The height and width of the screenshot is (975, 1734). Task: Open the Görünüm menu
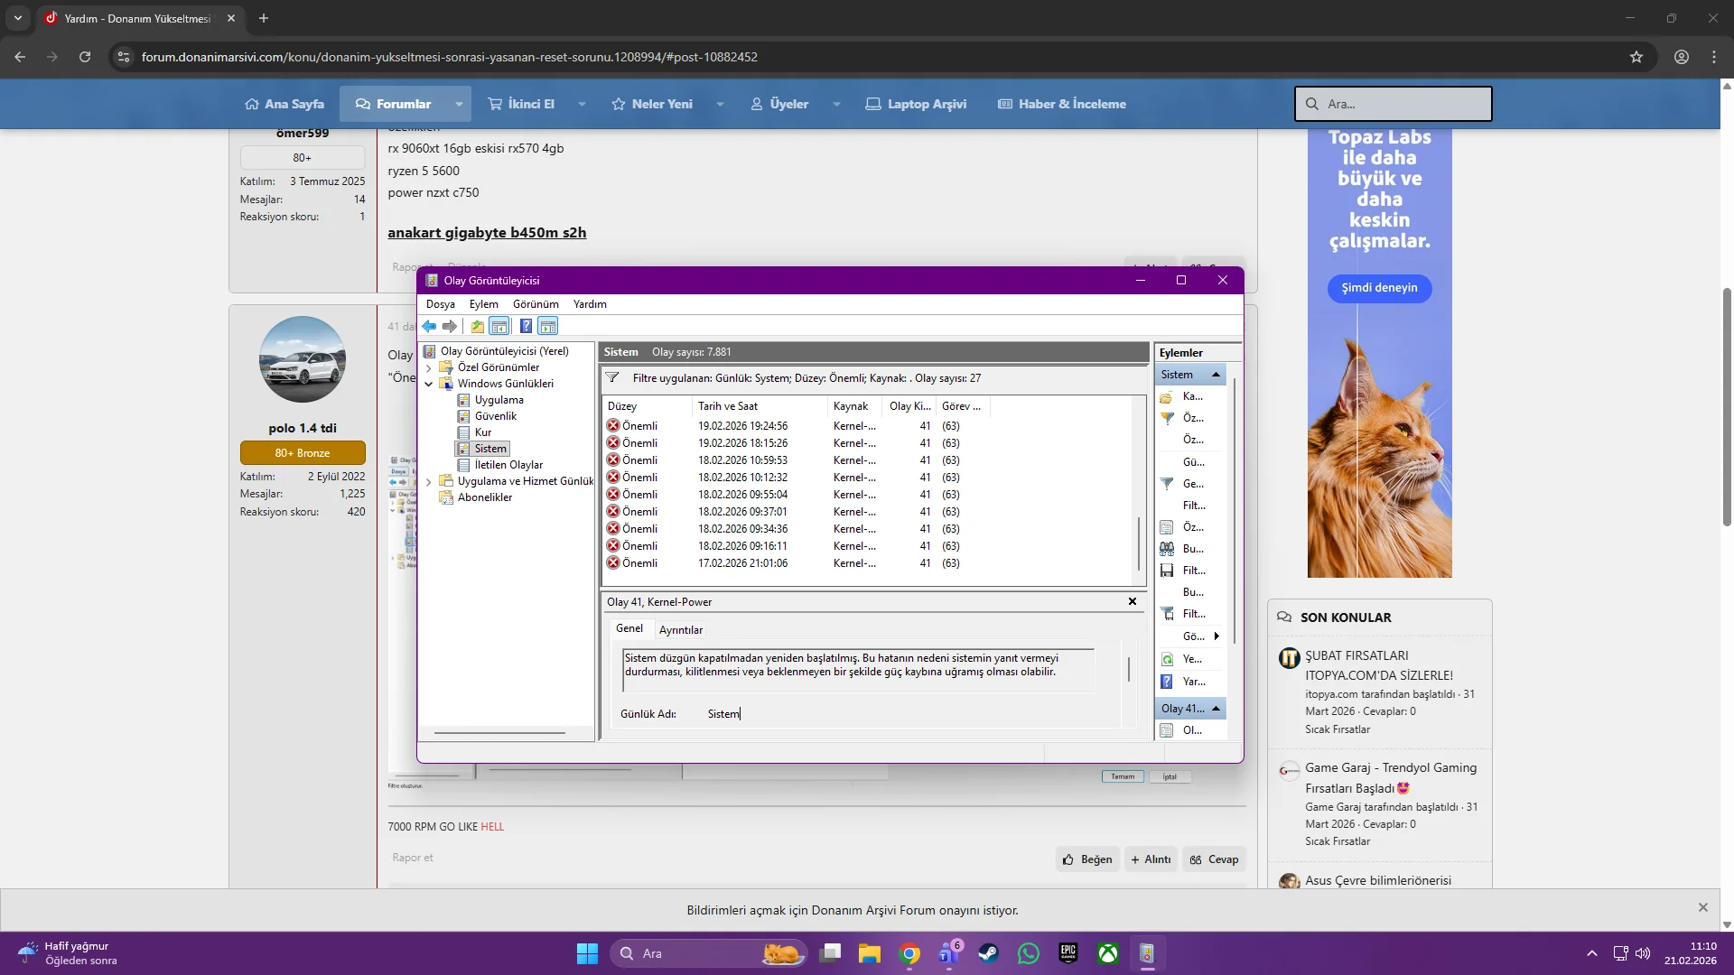tap(536, 304)
